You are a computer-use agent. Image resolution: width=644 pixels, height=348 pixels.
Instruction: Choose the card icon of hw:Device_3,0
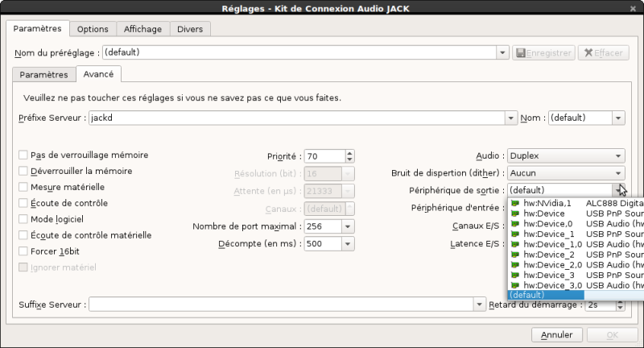coord(514,285)
